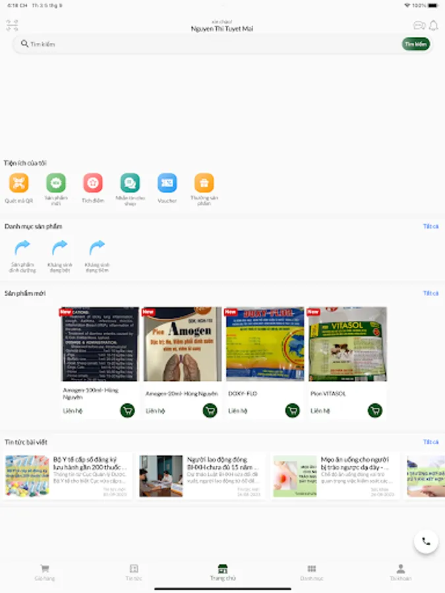Open the Amogen 100ml product image
The image size is (445, 593).
pyautogui.click(x=100, y=344)
